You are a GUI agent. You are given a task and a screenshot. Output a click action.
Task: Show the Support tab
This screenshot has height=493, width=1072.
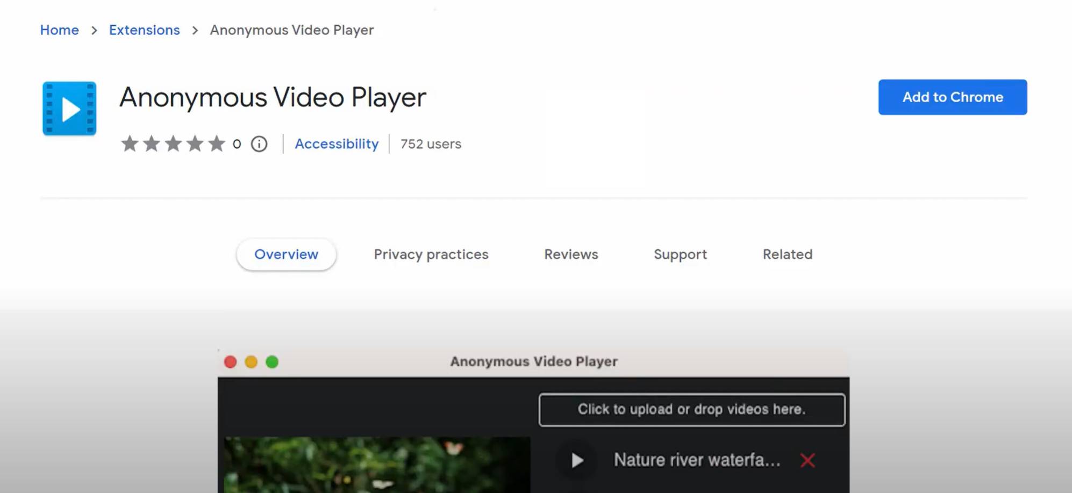click(680, 255)
